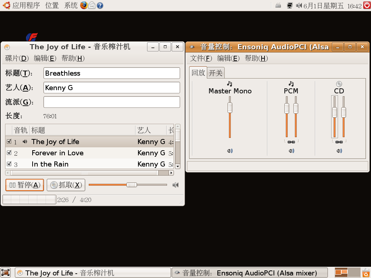Click the Master Mono volume slider
This screenshot has width=371, height=278.
[230, 117]
